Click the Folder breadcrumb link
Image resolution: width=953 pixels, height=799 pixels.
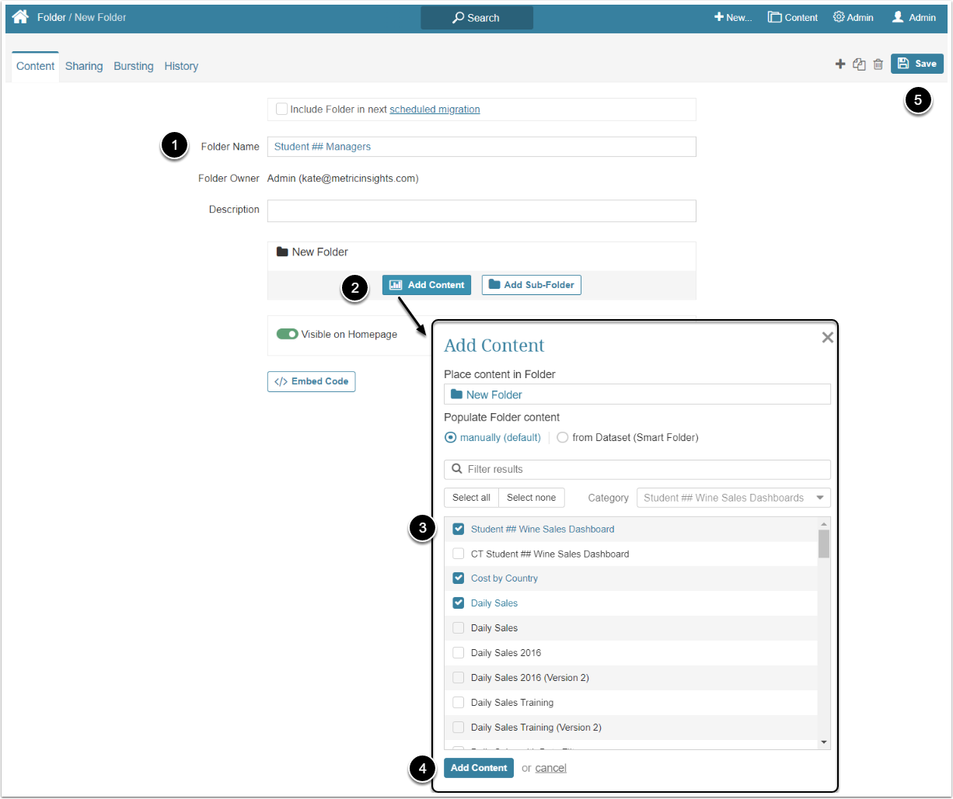pyautogui.click(x=51, y=17)
